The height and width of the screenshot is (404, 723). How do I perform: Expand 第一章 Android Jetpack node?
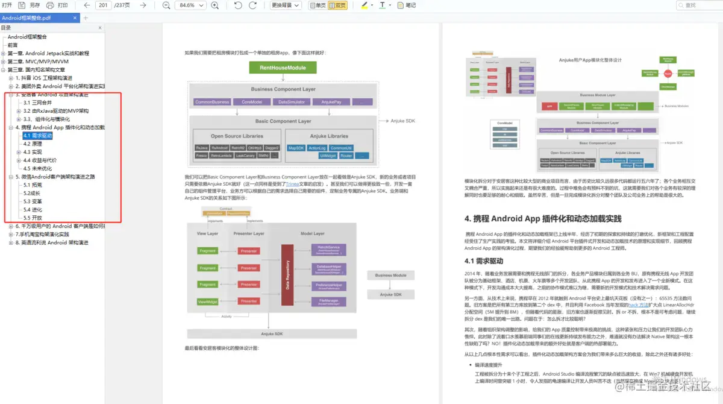click(4, 54)
